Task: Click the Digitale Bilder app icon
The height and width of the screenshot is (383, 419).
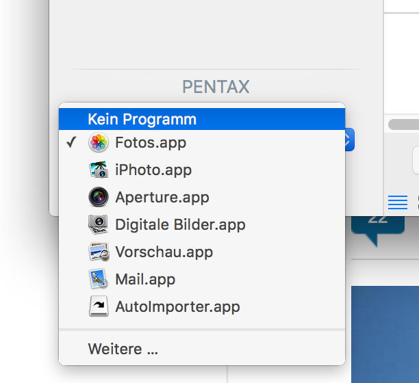Action: 99,224
